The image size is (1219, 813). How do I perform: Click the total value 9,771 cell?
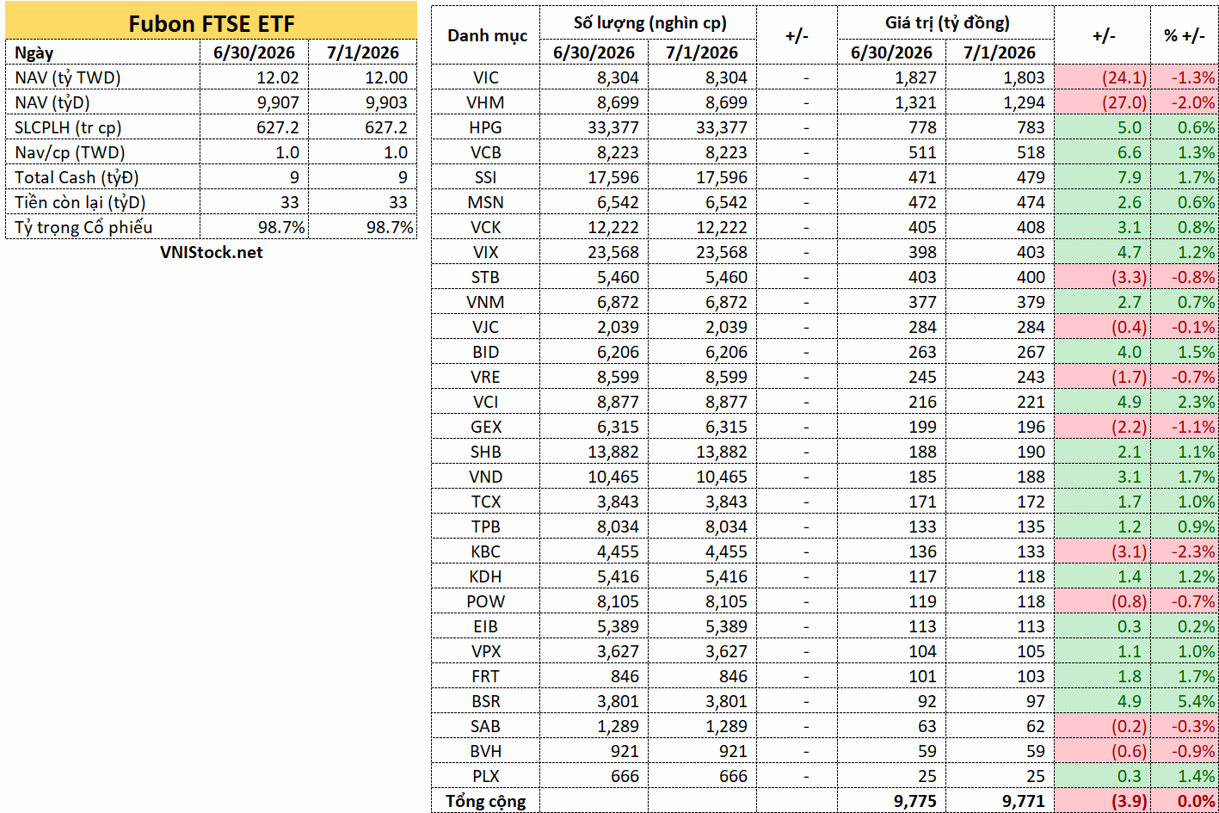[1000, 801]
